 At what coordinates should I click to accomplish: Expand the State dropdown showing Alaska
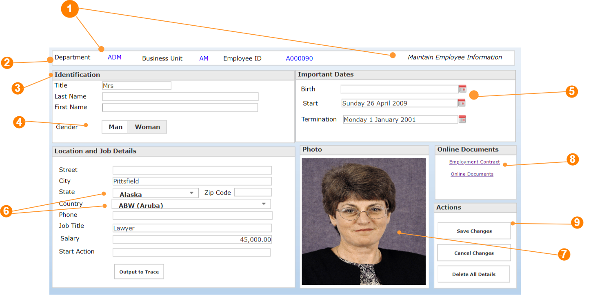[x=191, y=193]
